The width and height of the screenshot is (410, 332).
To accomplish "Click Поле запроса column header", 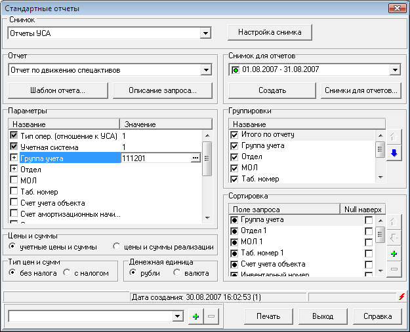I will 284,210.
